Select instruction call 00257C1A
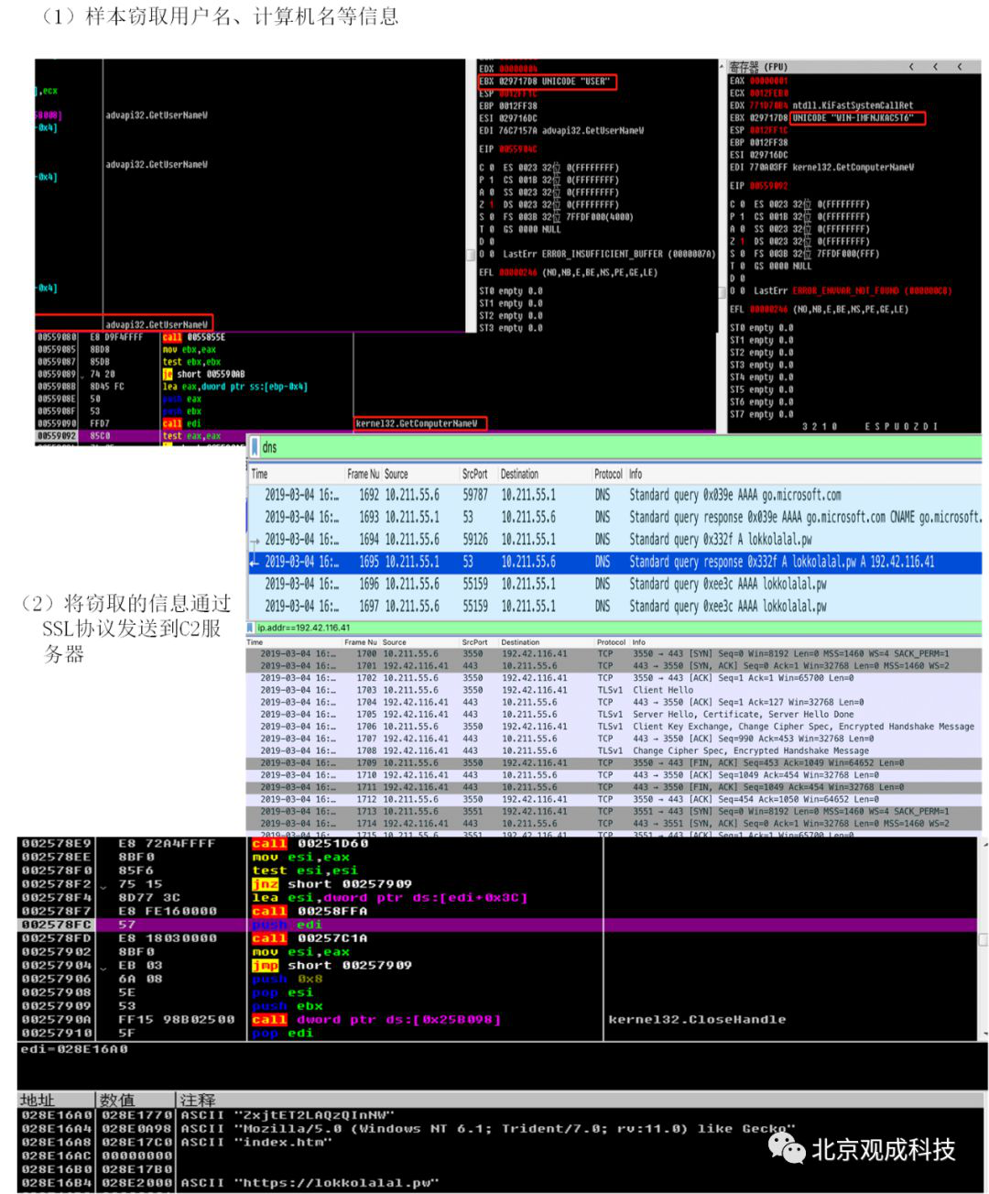Viewport: 989px width, 1194px height. 311,938
